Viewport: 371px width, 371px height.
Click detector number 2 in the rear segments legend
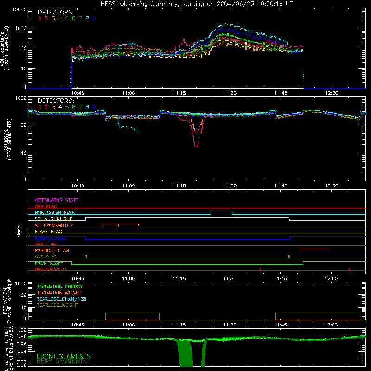click(47, 107)
